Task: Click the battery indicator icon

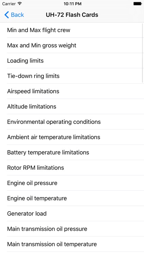Action: coord(138,4)
